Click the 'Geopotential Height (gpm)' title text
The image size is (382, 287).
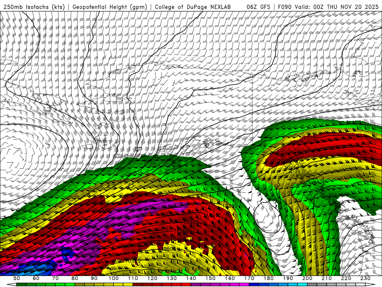[x=110, y=7]
